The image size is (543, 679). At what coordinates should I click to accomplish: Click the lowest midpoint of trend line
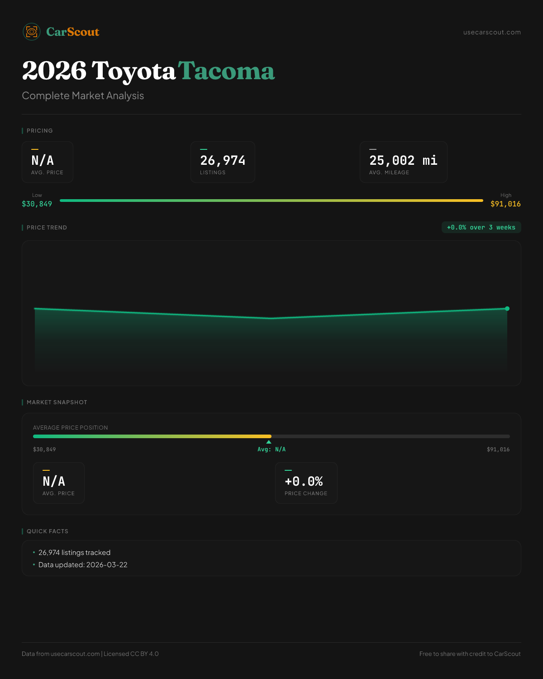coord(271,318)
